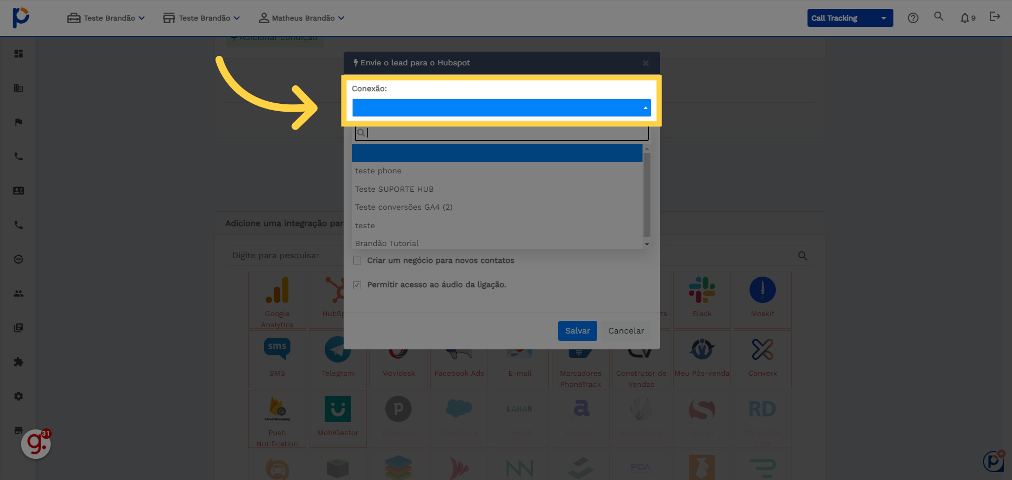Open the help question-mark icon in the header
1012x480 pixels.
click(913, 18)
